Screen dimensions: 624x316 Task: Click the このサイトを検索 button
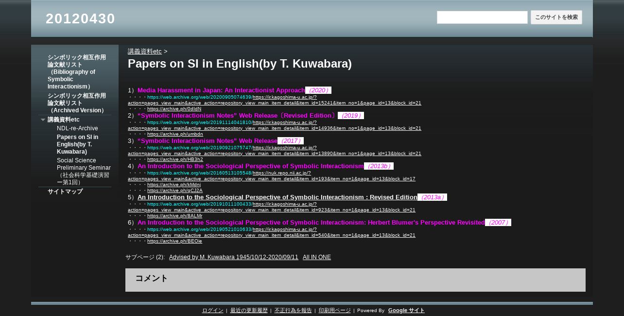(x=556, y=18)
